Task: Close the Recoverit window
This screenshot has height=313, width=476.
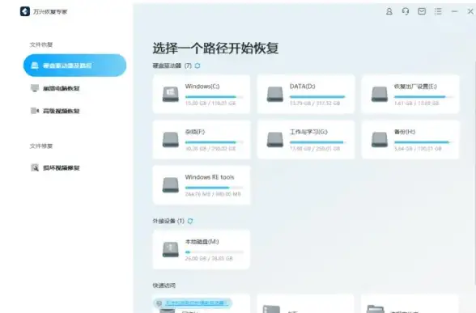Action: (470, 11)
